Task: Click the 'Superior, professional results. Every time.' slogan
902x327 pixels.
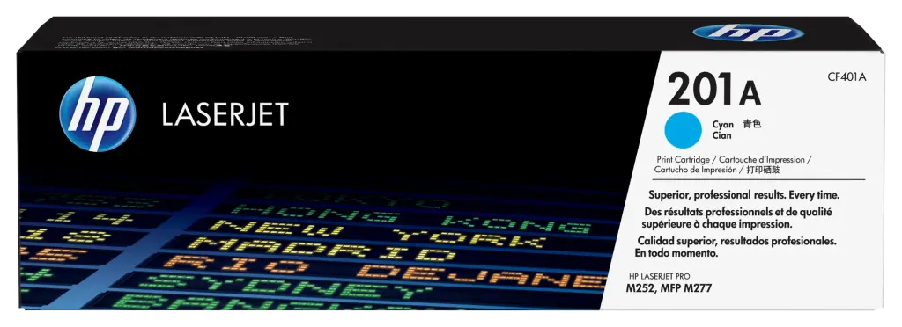Action: point(743,195)
